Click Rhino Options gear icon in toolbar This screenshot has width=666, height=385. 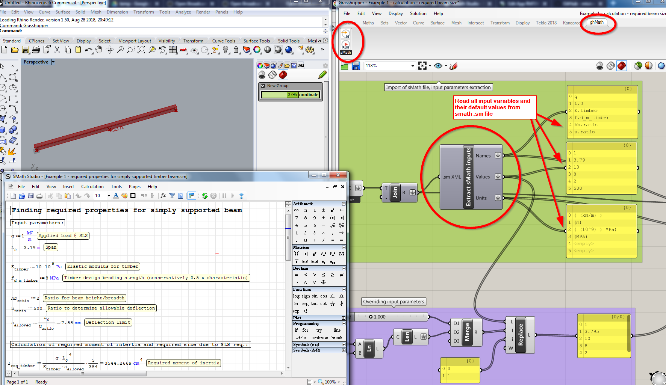pyautogui.click(x=310, y=50)
